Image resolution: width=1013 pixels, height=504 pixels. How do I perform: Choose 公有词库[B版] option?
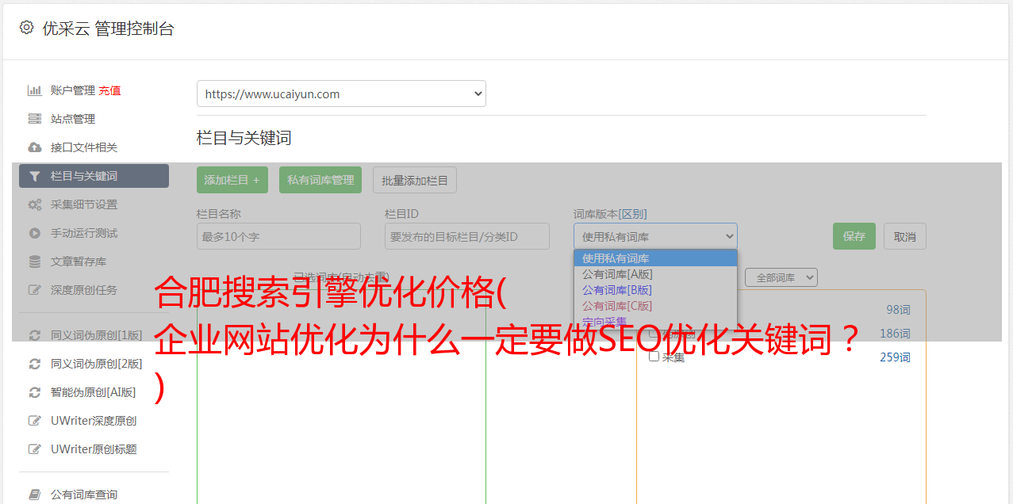655,290
